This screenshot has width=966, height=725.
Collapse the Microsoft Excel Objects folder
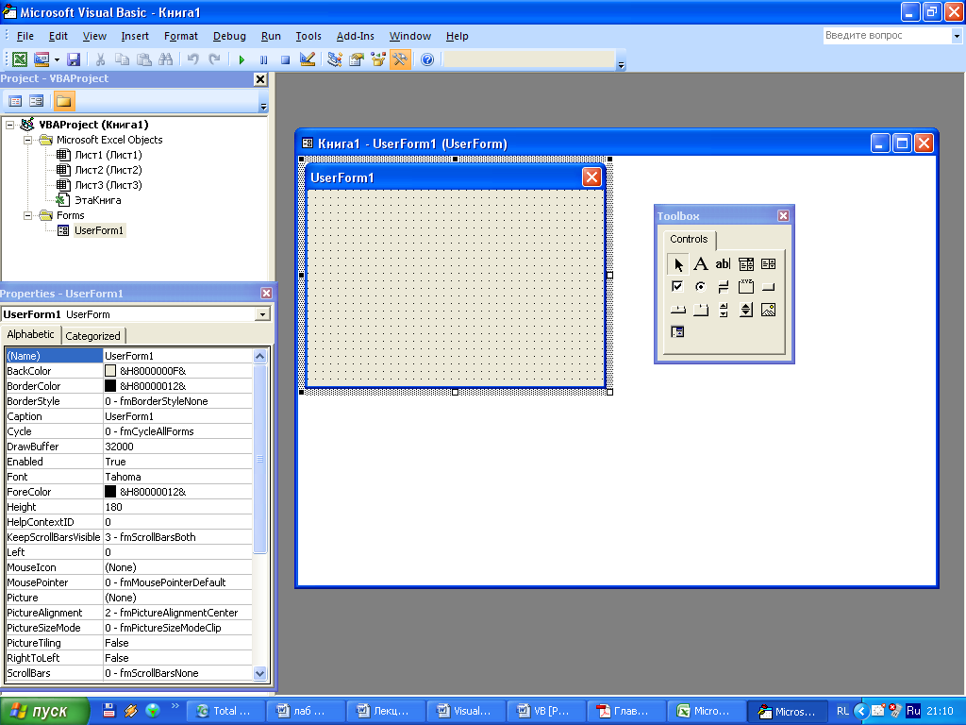click(27, 140)
